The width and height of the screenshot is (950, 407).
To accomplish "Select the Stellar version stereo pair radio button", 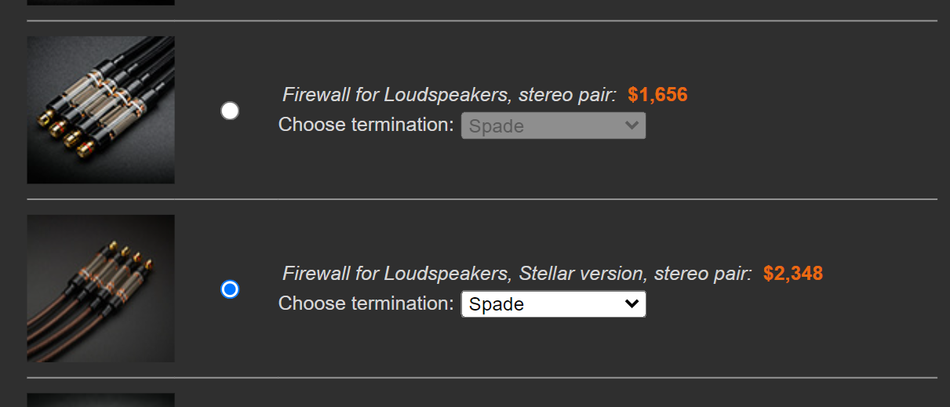I will (x=230, y=290).
